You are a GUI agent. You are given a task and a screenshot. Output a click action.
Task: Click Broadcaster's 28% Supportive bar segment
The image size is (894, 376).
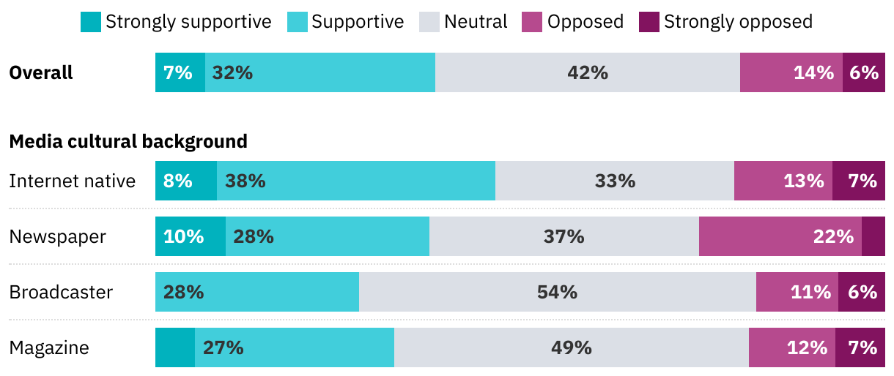tap(256, 292)
